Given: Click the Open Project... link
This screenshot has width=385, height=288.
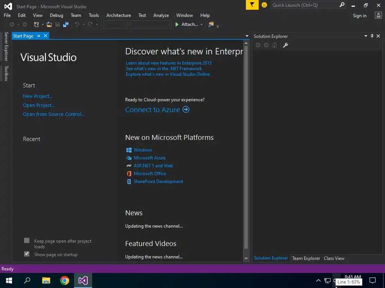Looking at the screenshot, I should (39, 105).
